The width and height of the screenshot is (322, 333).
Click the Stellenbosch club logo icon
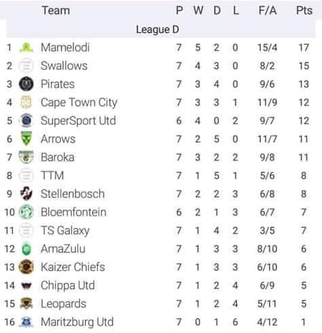(26, 194)
